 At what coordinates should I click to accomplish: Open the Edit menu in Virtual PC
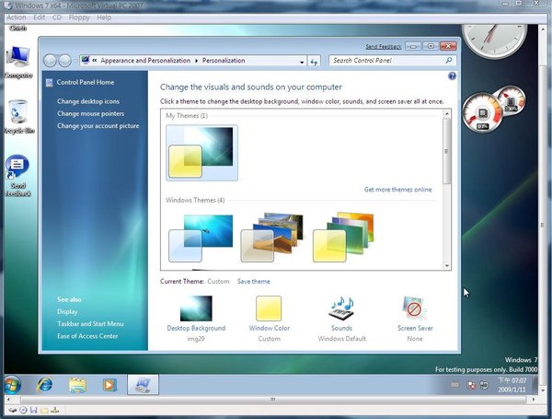pos(39,17)
